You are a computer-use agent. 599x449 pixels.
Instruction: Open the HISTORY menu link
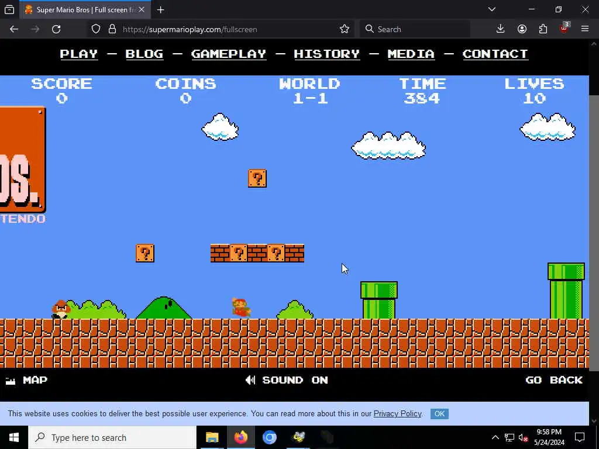click(x=326, y=54)
